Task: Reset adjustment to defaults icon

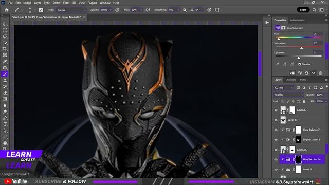Action: [306, 73]
